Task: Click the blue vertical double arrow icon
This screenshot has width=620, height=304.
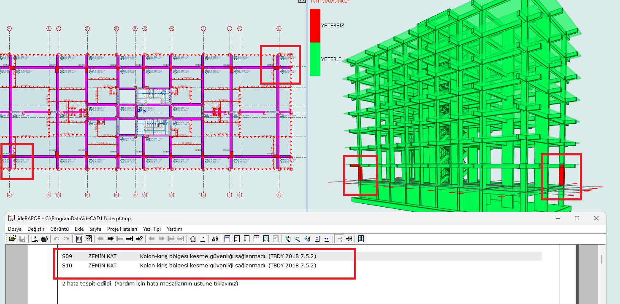Action: point(317,239)
